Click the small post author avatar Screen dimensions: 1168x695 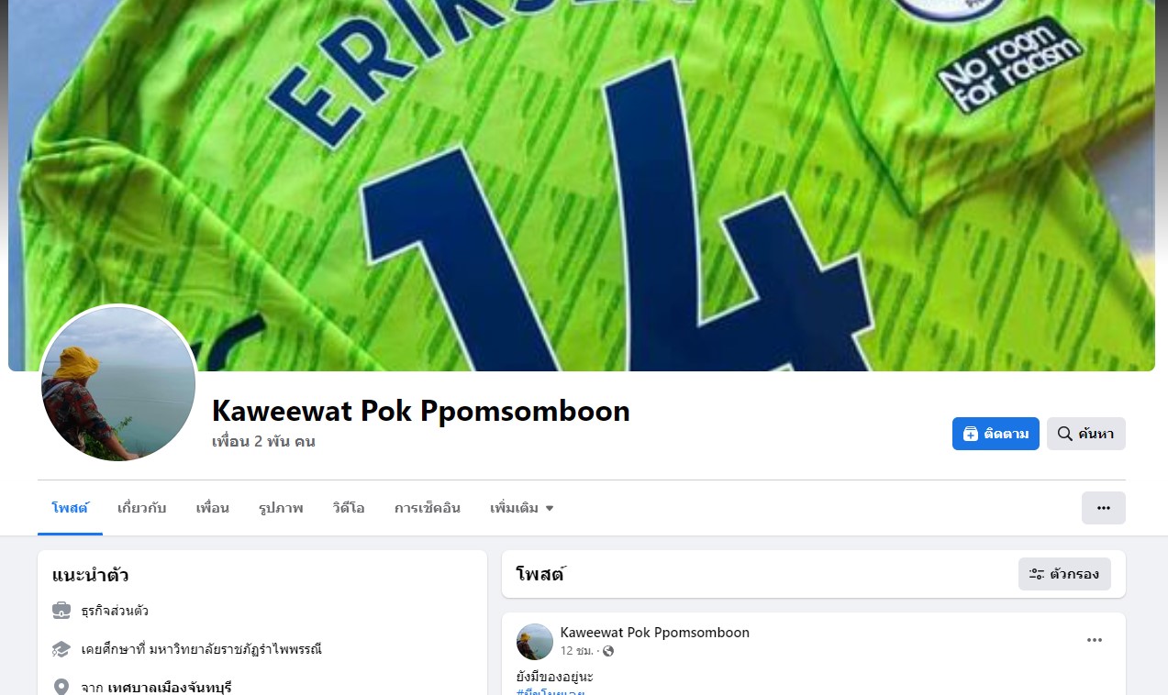tap(535, 642)
